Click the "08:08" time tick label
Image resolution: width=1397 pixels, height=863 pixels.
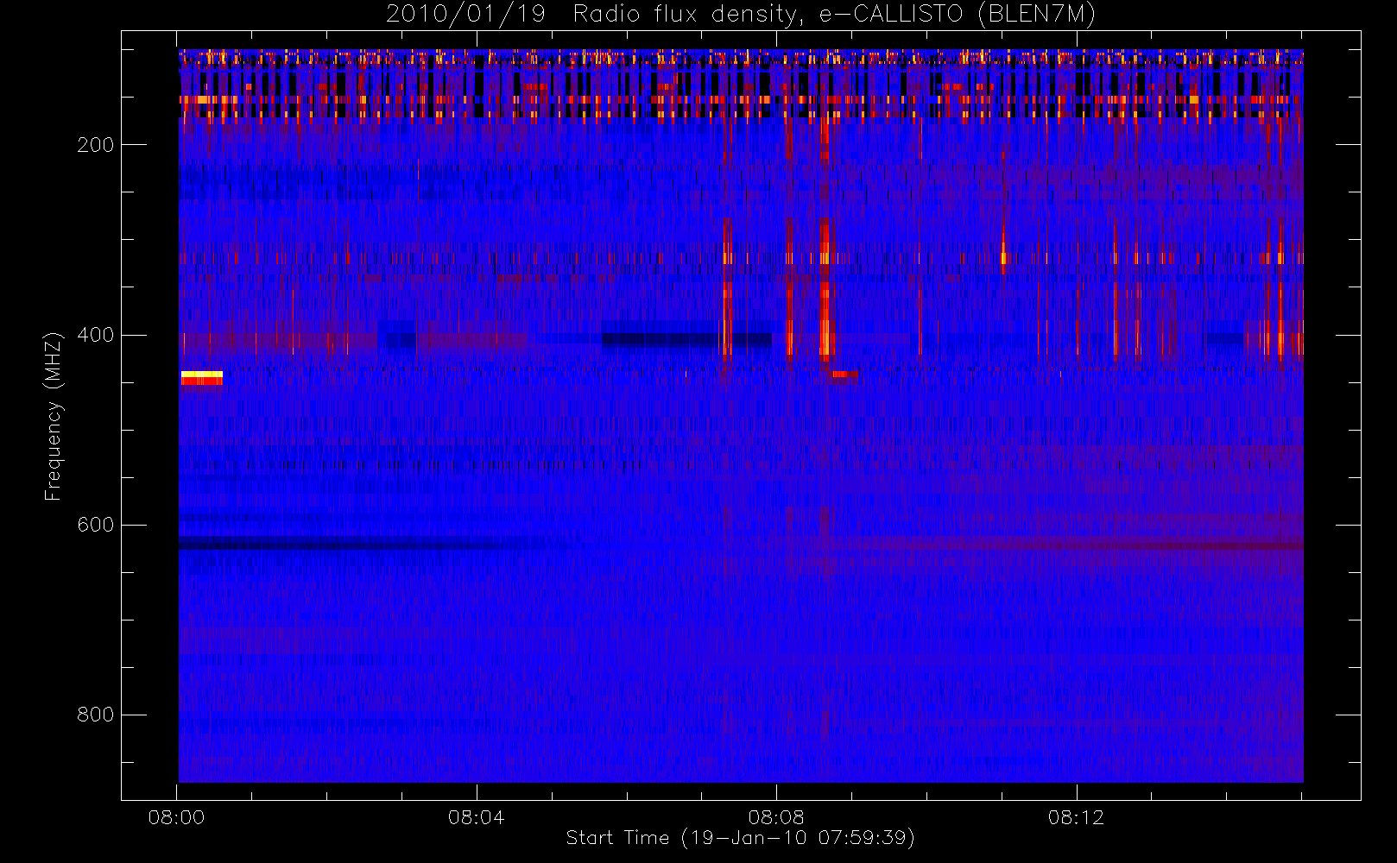pos(776,817)
